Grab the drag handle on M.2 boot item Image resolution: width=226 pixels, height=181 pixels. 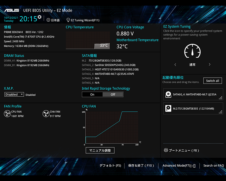220,112
